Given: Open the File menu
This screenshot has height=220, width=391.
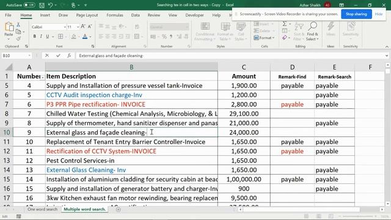Looking at the screenshot, I should pyautogui.click(x=8, y=15).
